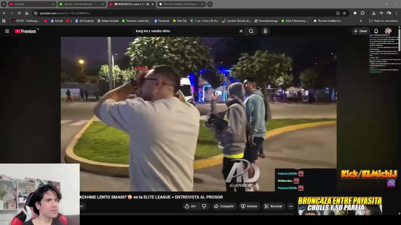Go to YouTube Premium home logo
Image resolution: width=401 pixels, height=225 pixels.
pos(25,31)
